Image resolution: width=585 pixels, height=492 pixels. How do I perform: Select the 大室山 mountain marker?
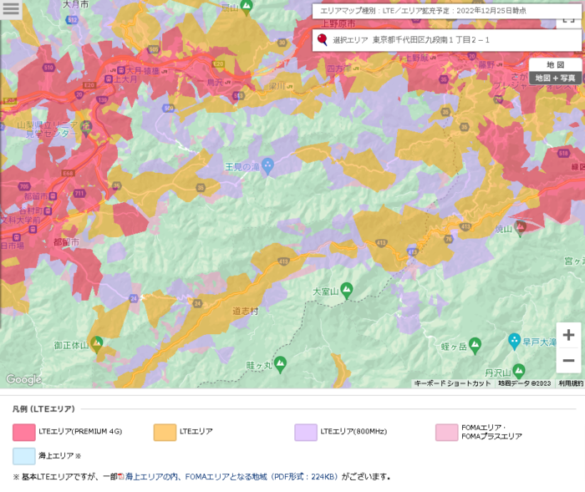(347, 291)
